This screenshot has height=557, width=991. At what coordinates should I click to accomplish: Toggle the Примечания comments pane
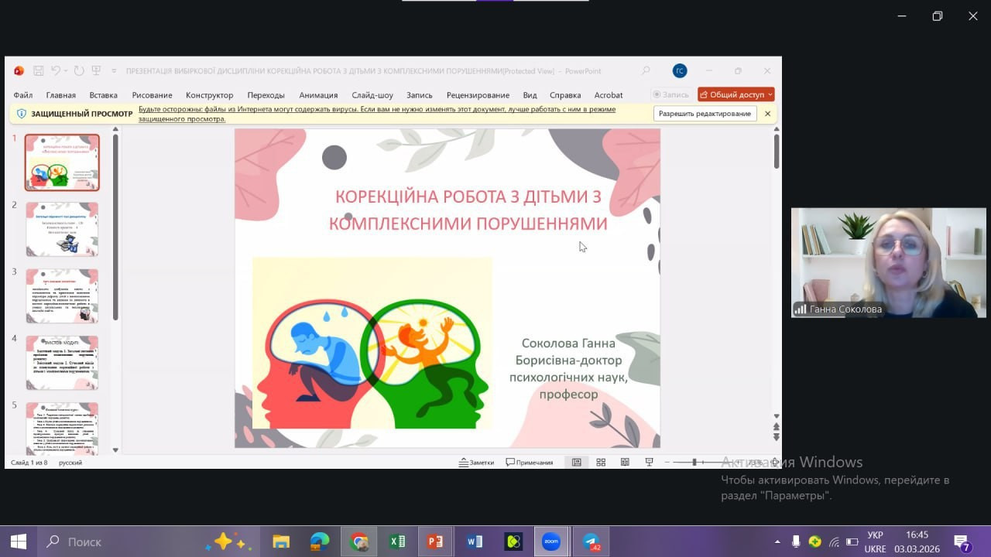point(530,463)
